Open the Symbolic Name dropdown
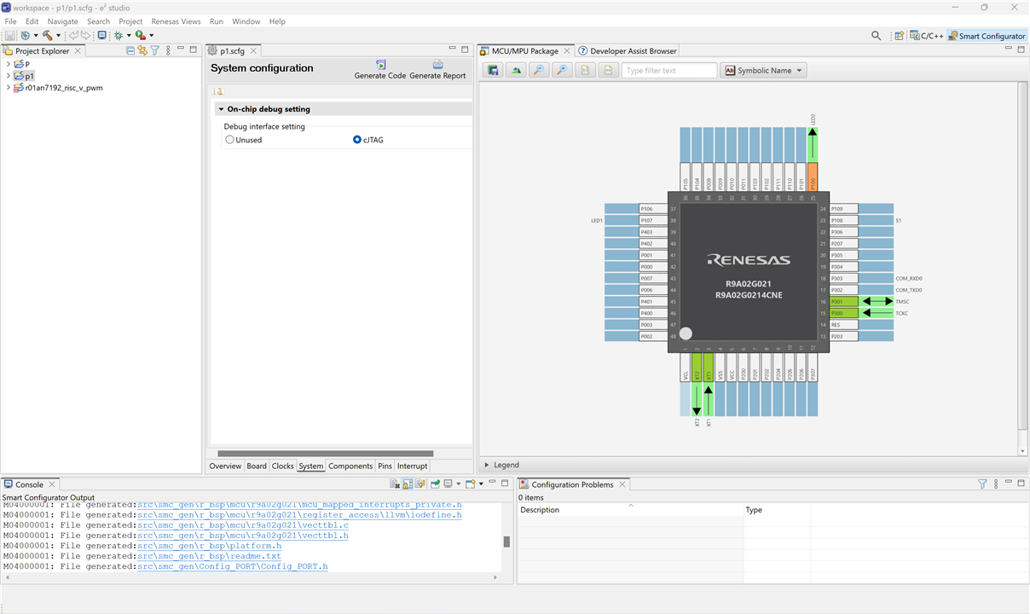 [x=763, y=71]
